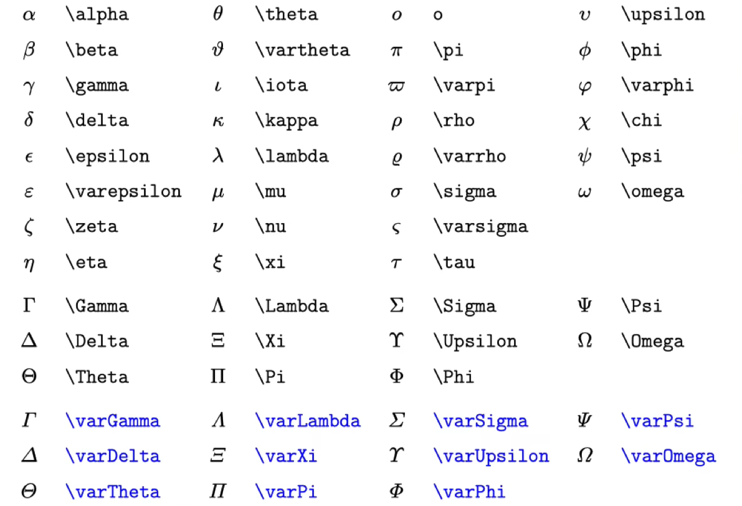Viewport: 742px width, 506px height.
Task: Click the varpi symbol glyph
Action: point(397,85)
